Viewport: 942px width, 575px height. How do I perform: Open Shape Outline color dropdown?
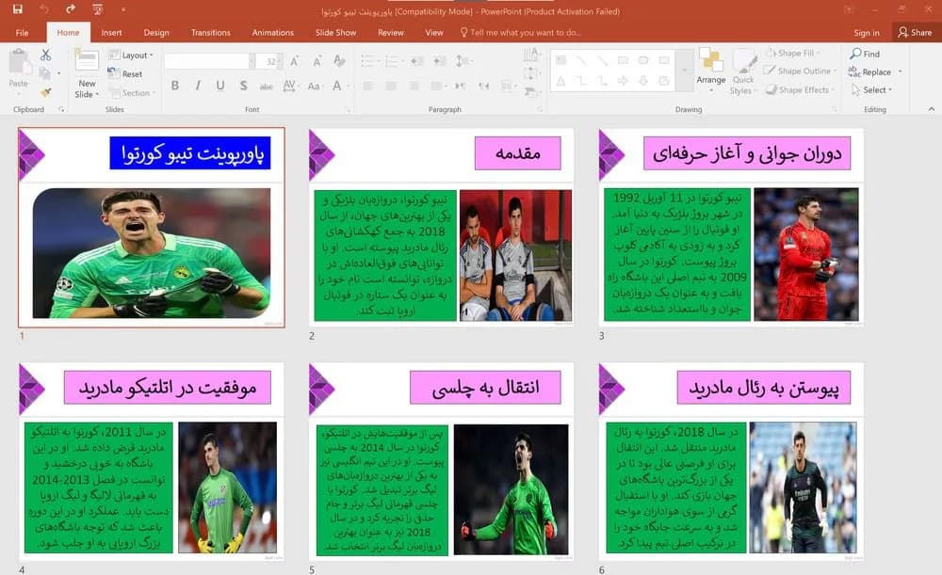pyautogui.click(x=800, y=71)
